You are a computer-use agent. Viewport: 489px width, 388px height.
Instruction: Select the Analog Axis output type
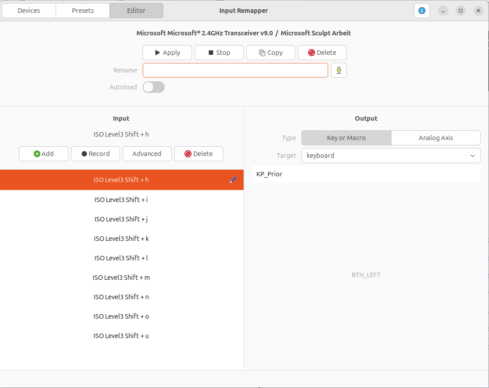[436, 138]
